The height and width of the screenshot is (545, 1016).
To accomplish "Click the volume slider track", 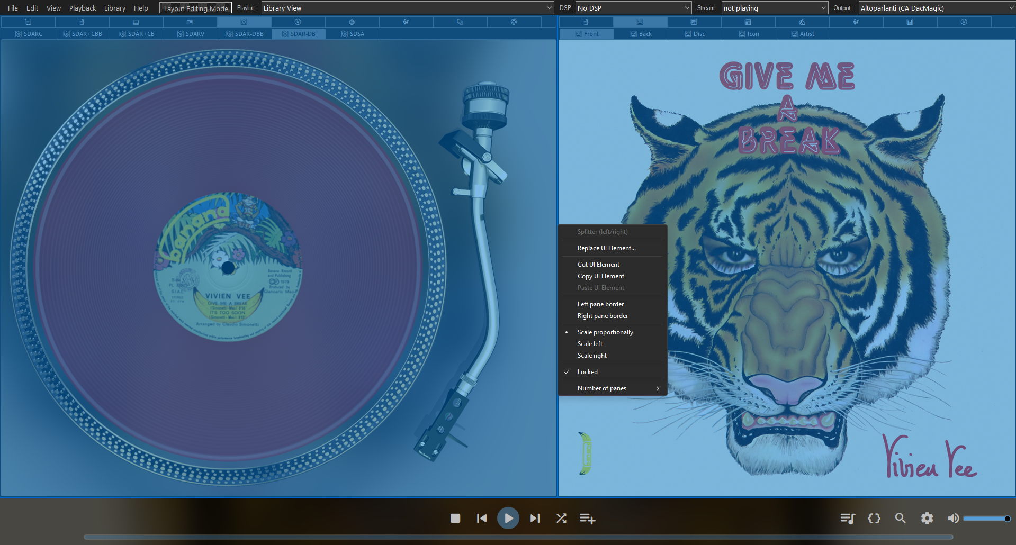I will point(987,519).
